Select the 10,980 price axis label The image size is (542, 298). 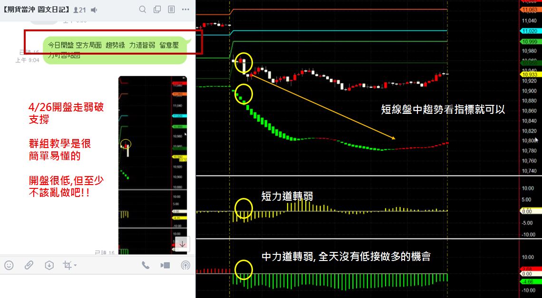pos(529,51)
